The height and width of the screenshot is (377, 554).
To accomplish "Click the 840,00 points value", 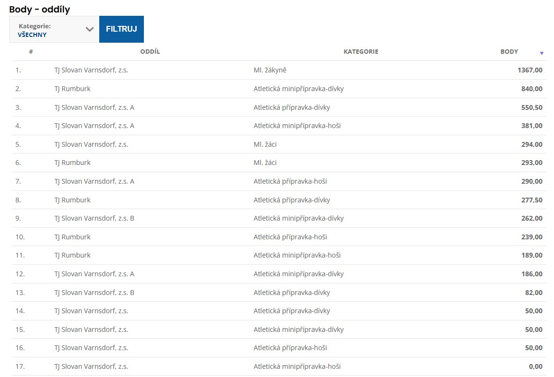I will (531, 89).
